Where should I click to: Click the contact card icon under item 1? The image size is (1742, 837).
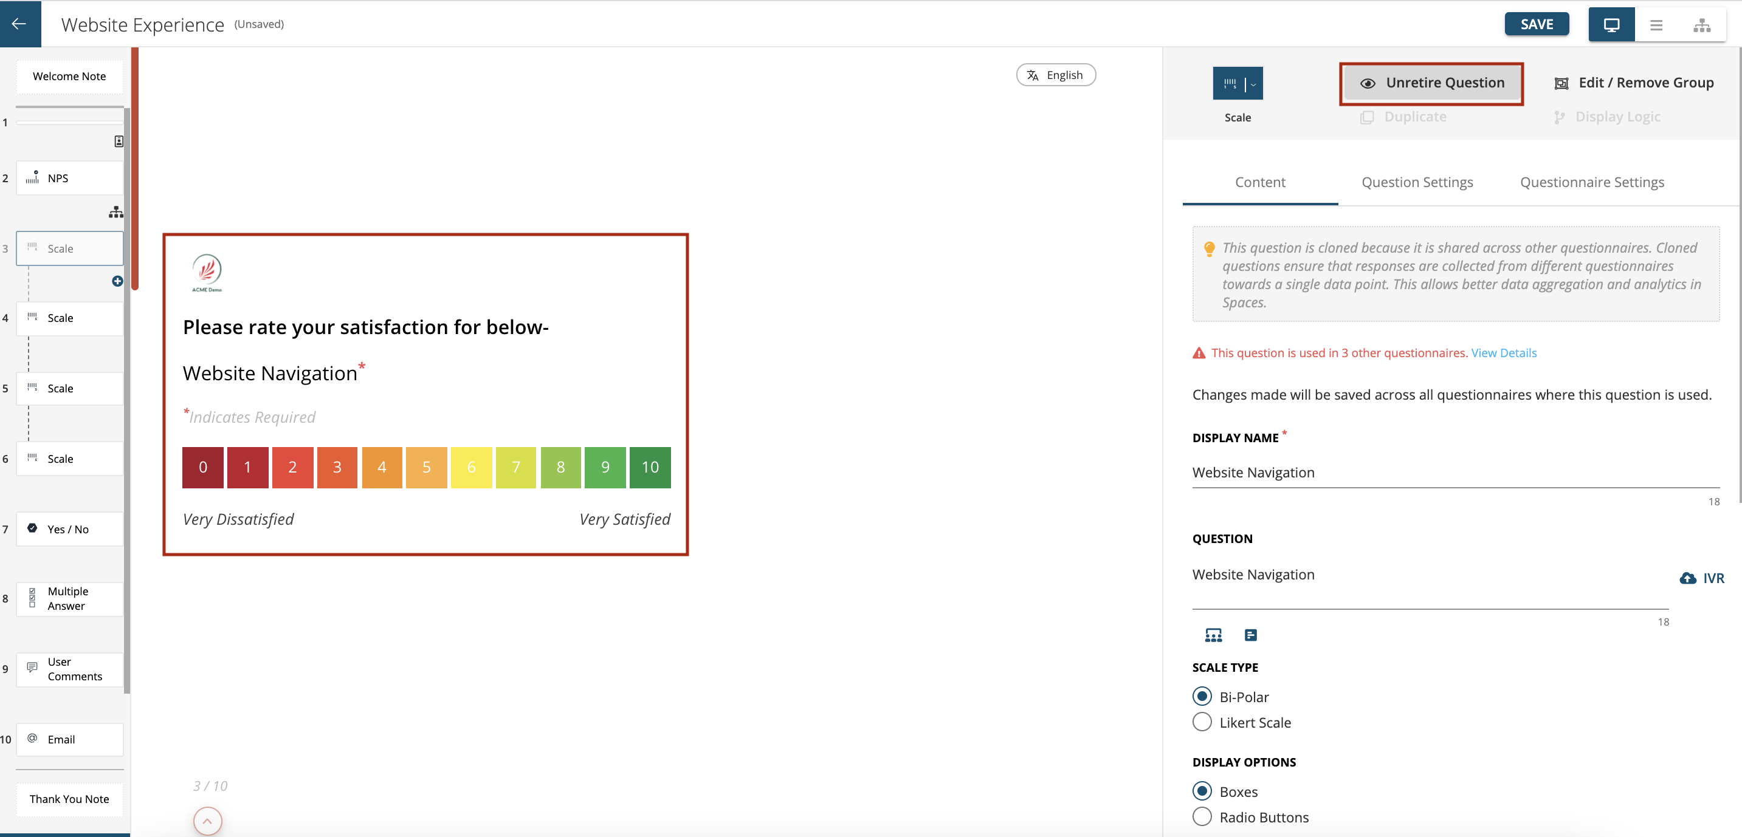click(x=119, y=141)
